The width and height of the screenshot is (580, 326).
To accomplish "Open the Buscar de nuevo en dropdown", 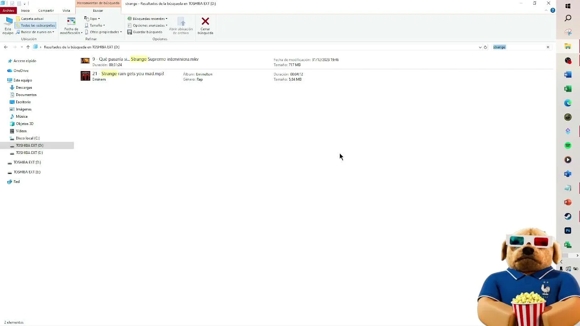I will pos(35,32).
